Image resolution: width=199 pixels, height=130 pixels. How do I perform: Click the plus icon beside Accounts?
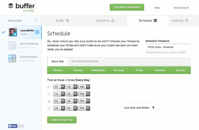(x=36, y=20)
